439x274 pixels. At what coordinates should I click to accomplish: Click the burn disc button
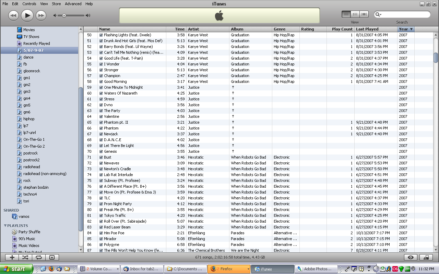426,258
